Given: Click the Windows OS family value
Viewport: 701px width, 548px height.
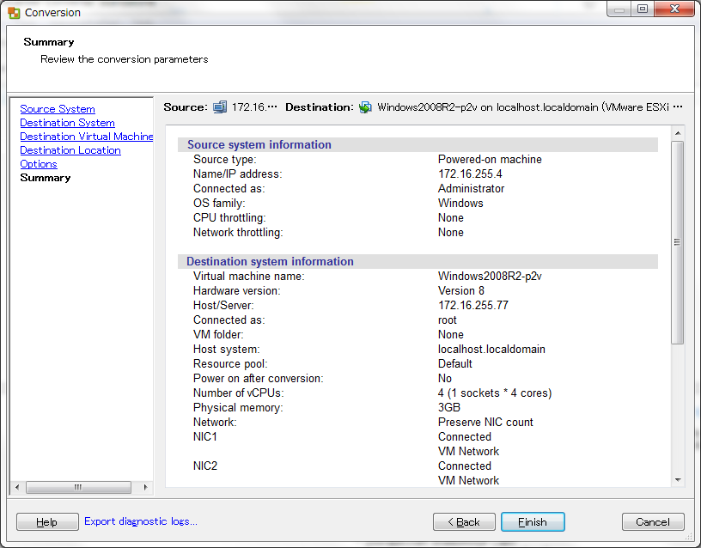Looking at the screenshot, I should coord(460,204).
